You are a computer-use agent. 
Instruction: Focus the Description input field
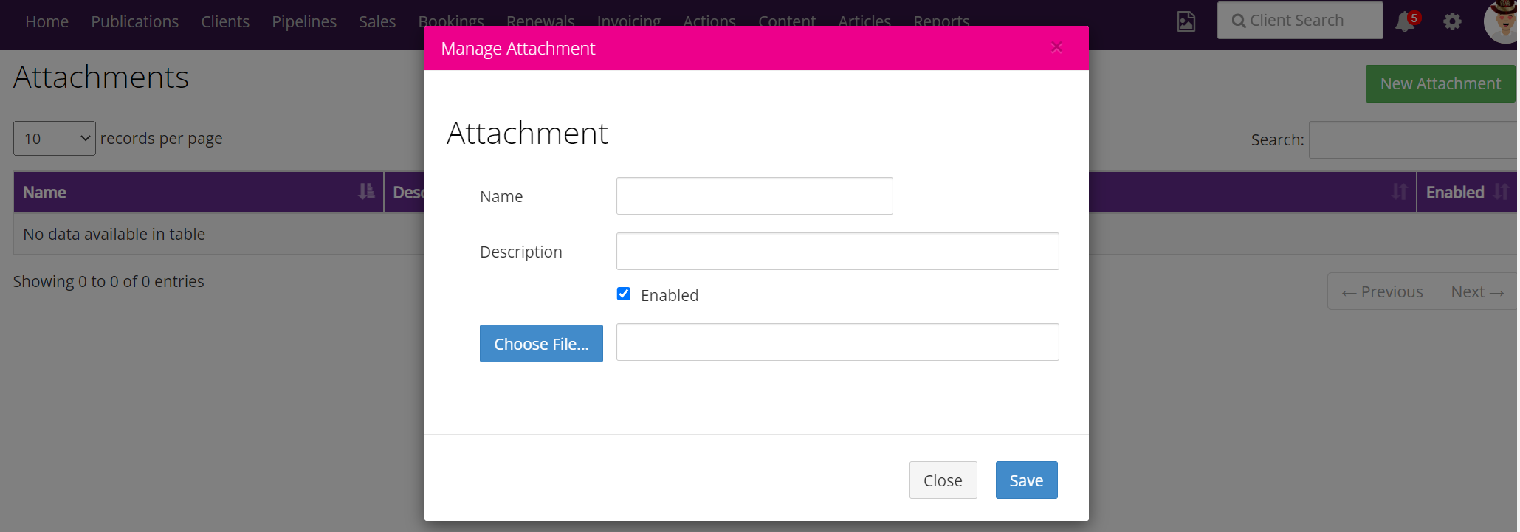pyautogui.click(x=837, y=251)
